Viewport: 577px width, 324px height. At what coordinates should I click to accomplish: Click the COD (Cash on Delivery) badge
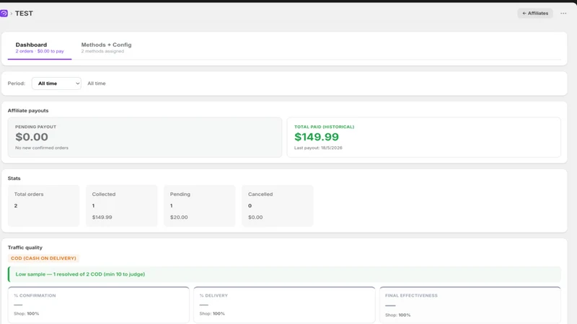click(43, 258)
